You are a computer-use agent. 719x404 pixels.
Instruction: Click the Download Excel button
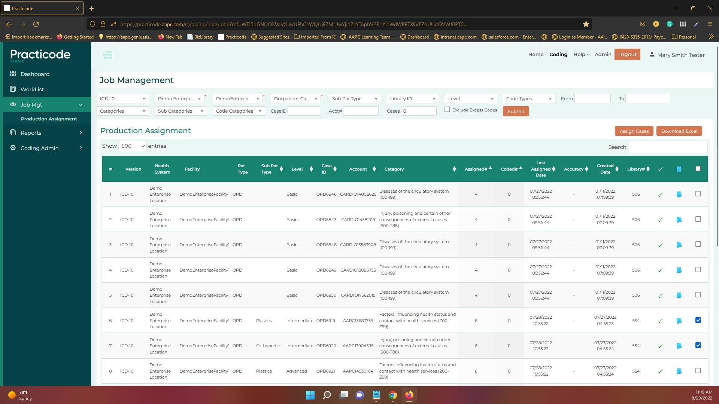tap(679, 131)
